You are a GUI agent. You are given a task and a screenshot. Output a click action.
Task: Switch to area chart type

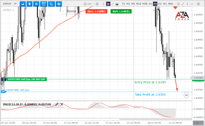pos(117,4)
